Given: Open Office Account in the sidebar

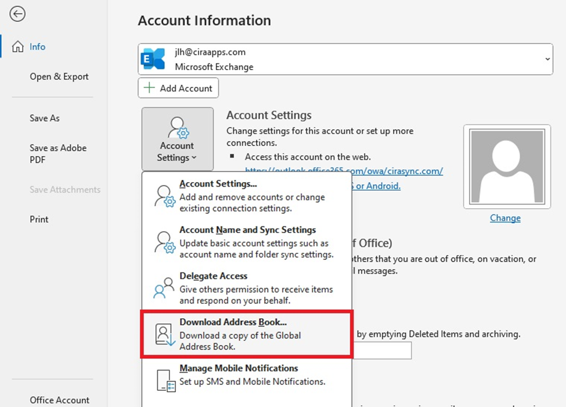Looking at the screenshot, I should [60, 400].
